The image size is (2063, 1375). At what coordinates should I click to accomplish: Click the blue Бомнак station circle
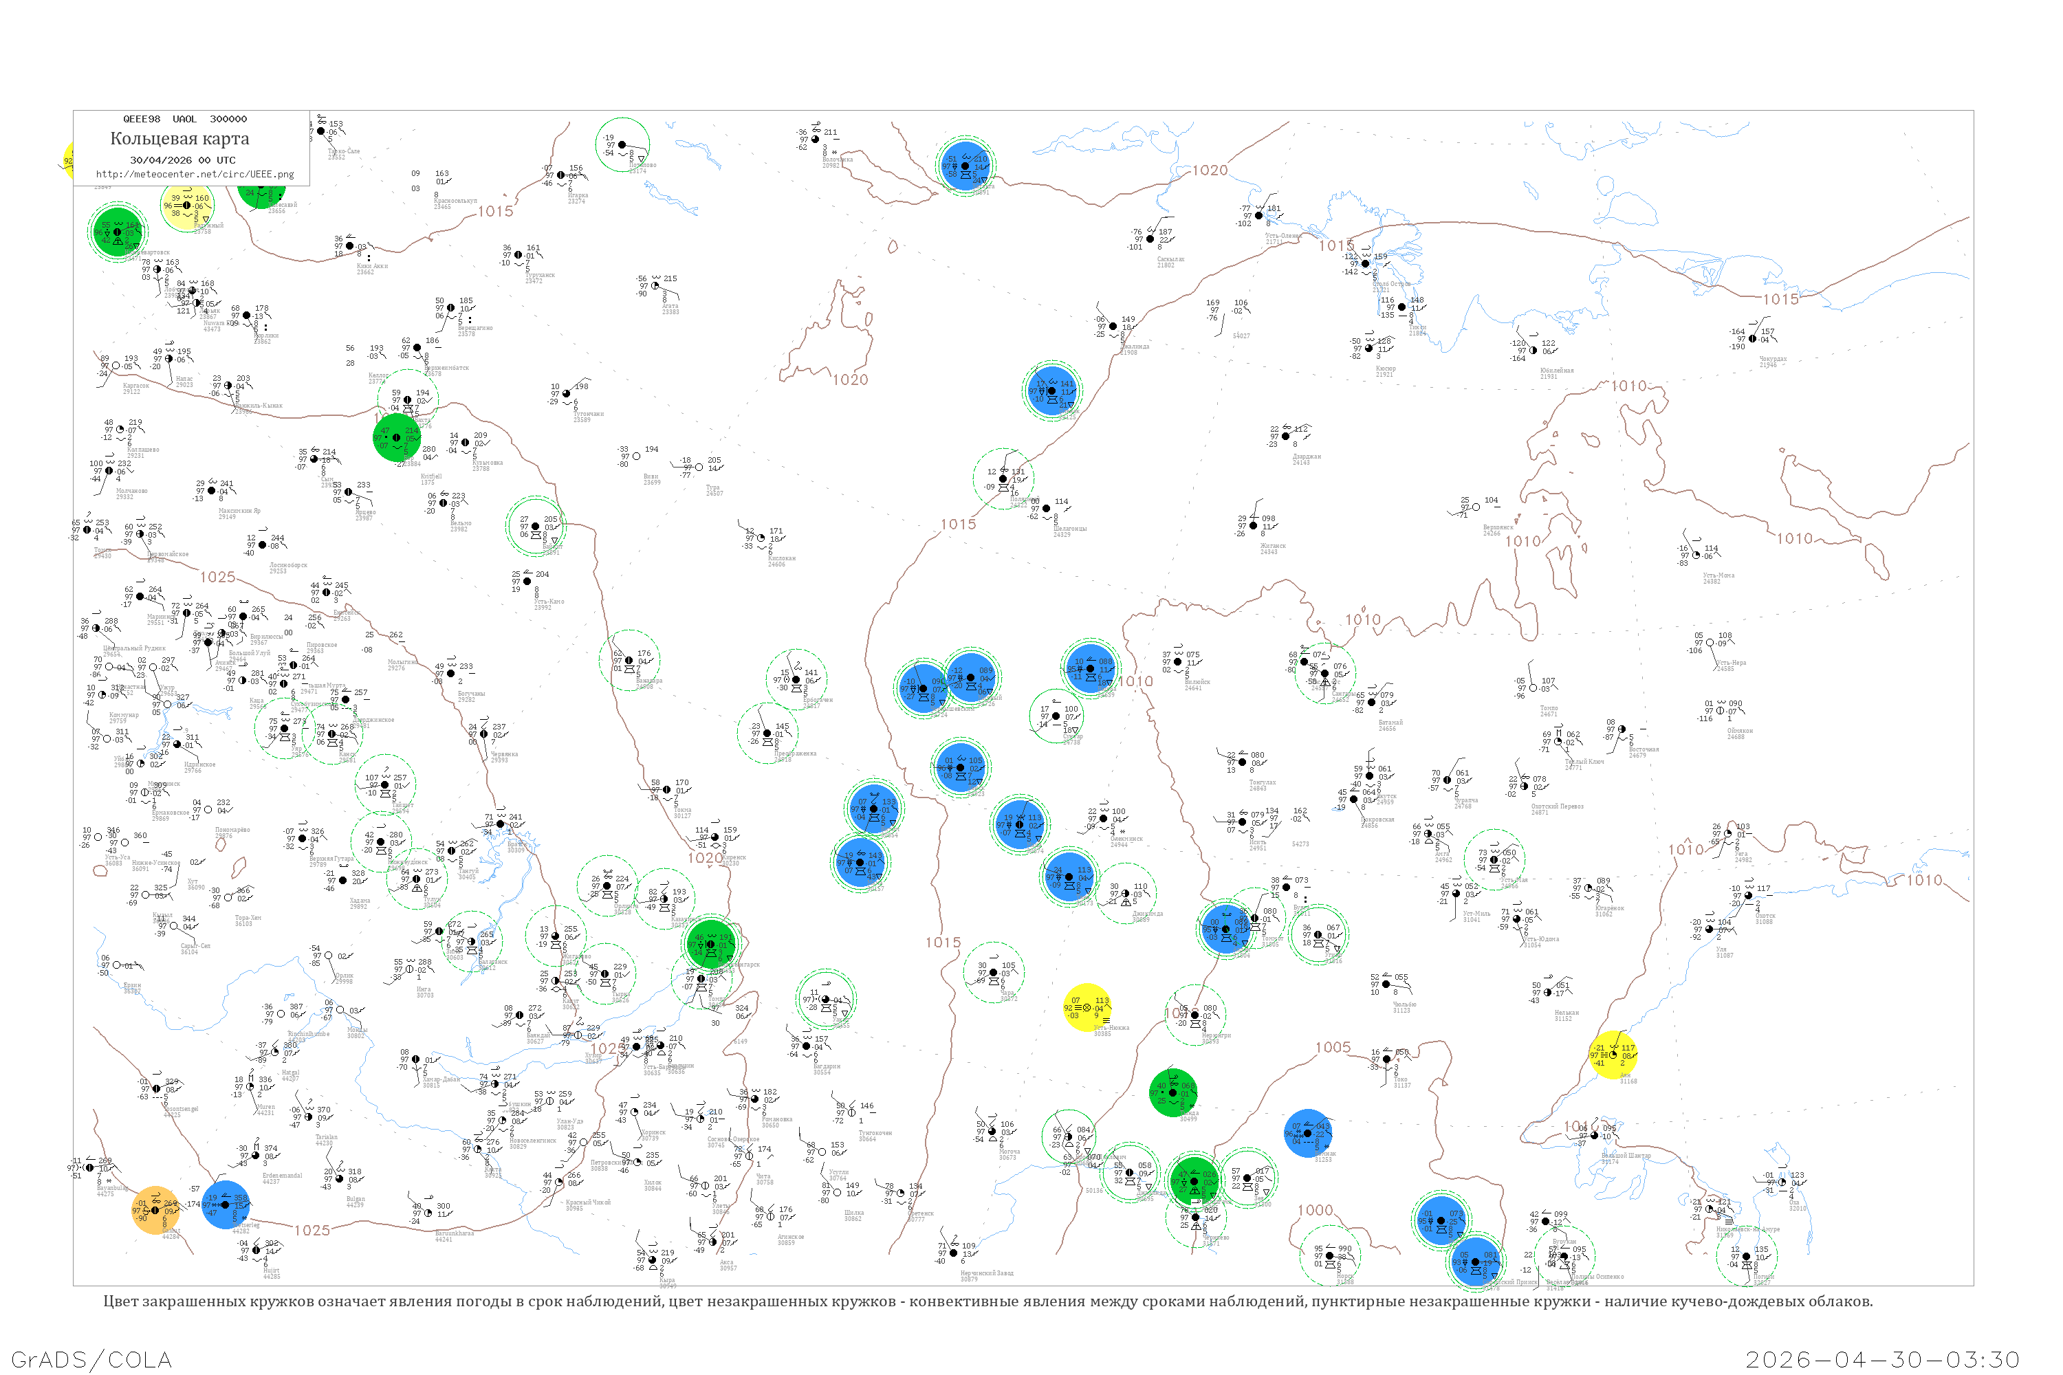click(1308, 1133)
